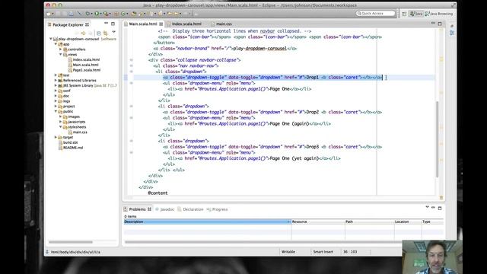Maximize the Problems panel

coord(440,208)
